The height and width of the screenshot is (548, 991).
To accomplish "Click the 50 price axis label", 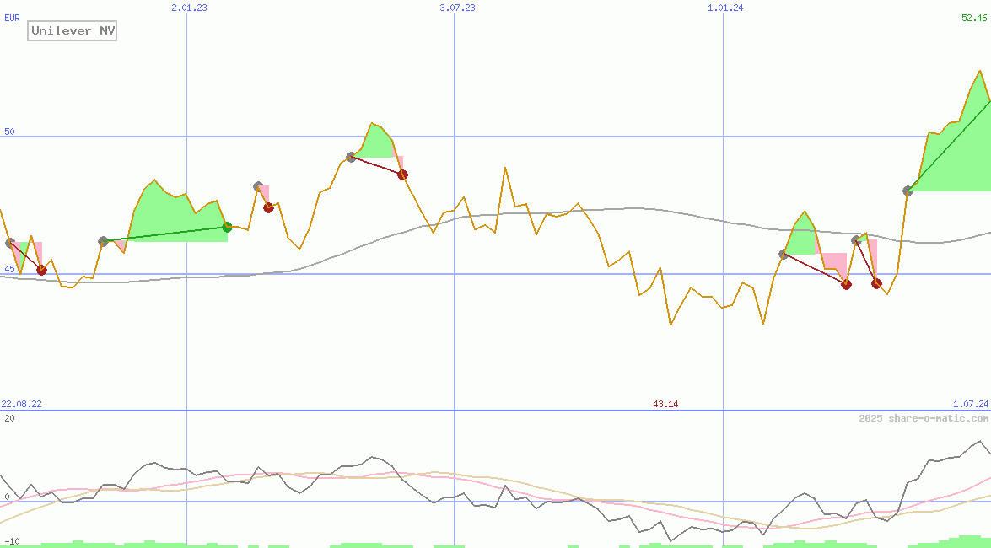I will (x=9, y=132).
